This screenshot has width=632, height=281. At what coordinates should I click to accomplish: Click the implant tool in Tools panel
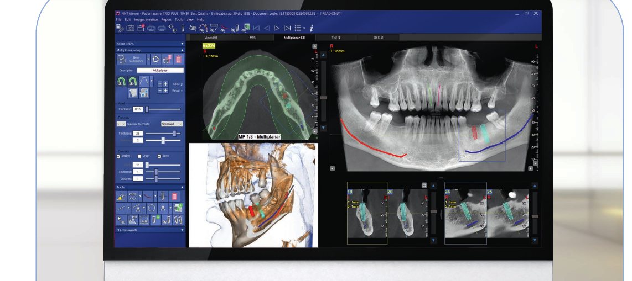coord(163,197)
